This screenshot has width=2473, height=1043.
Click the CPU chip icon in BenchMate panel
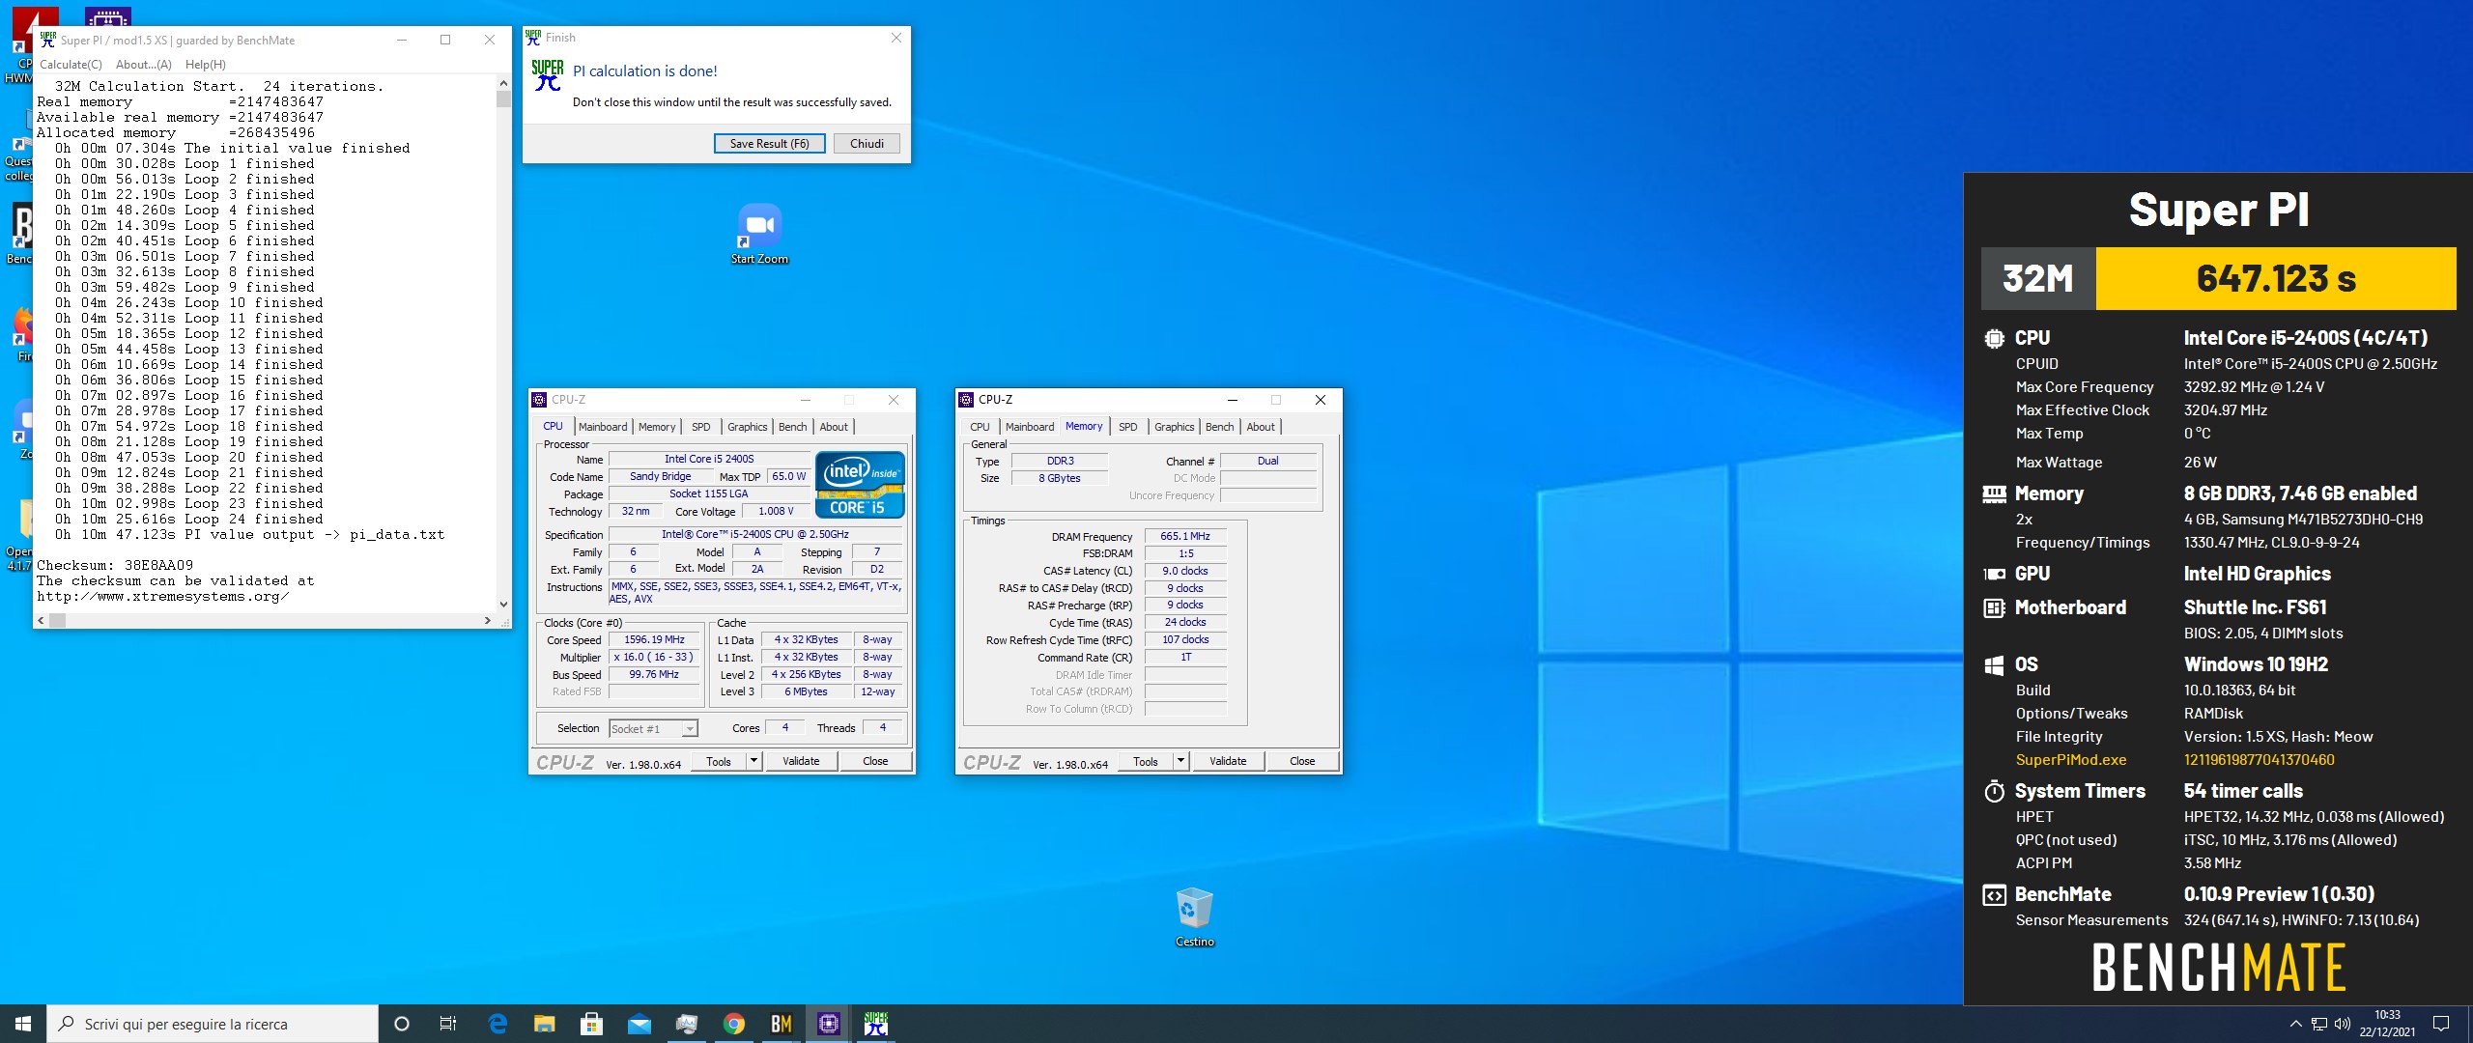(1994, 339)
